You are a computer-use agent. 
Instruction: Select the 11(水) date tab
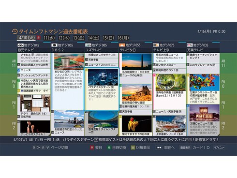coord(49,38)
